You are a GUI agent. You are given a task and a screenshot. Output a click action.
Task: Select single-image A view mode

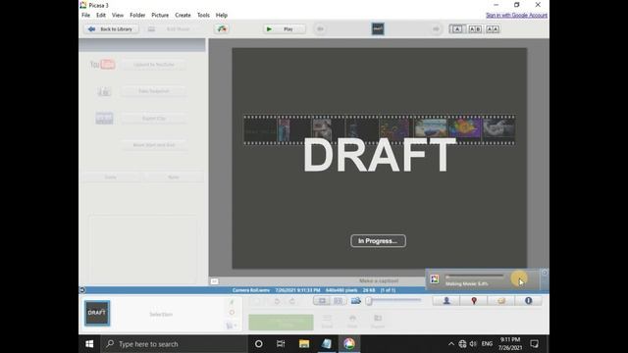point(457,29)
